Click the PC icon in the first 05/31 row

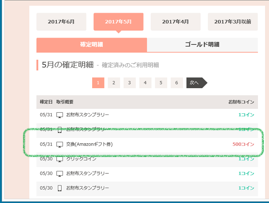(60, 115)
